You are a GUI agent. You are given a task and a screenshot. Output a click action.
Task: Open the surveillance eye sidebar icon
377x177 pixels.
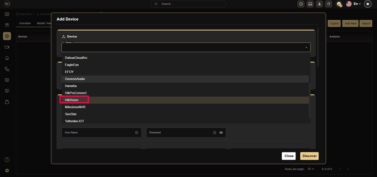pos(7,25)
